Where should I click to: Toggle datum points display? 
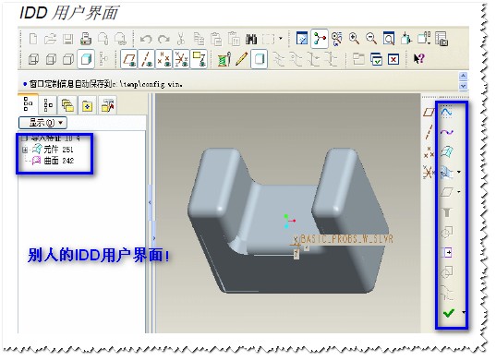coord(163,59)
